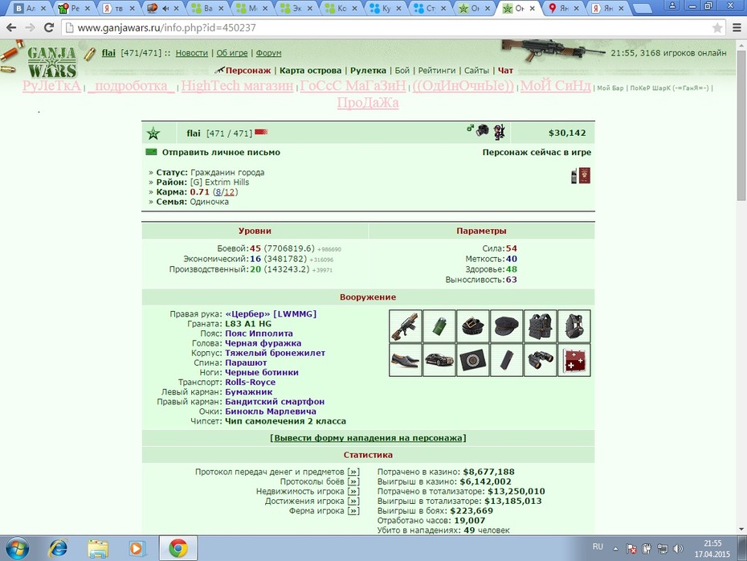Click the black shoes item icon
The height and width of the screenshot is (561, 747).
point(406,360)
